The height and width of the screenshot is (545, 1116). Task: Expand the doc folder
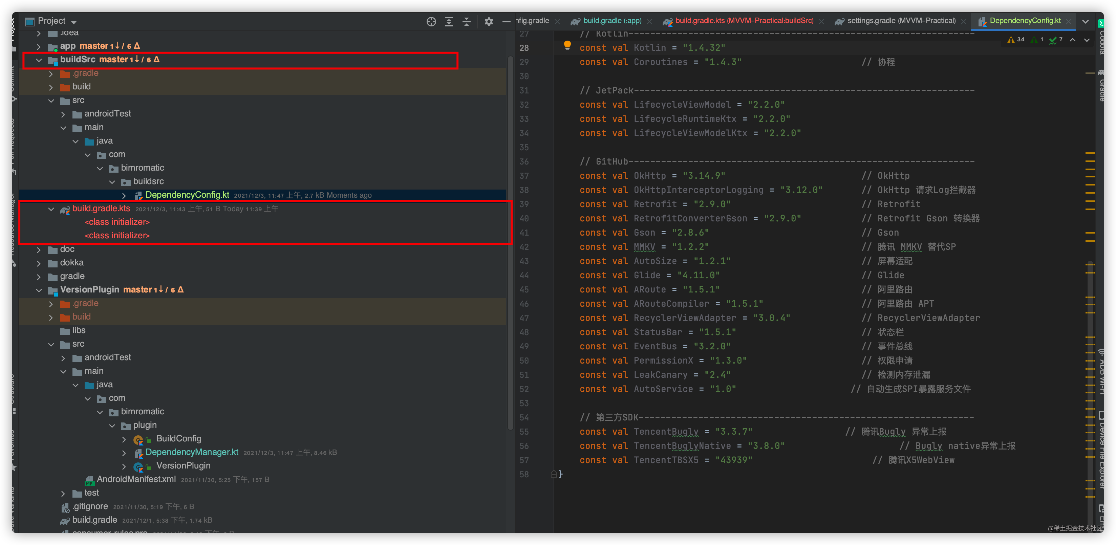[39, 249]
